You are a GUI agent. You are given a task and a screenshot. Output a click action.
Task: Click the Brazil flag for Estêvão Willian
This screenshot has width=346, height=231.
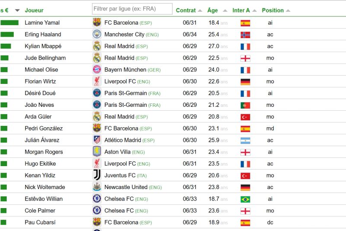[x=245, y=199]
